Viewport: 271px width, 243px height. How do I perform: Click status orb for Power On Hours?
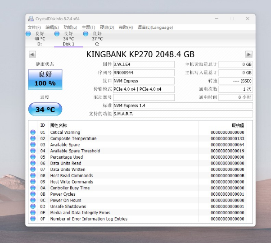(x=33, y=200)
